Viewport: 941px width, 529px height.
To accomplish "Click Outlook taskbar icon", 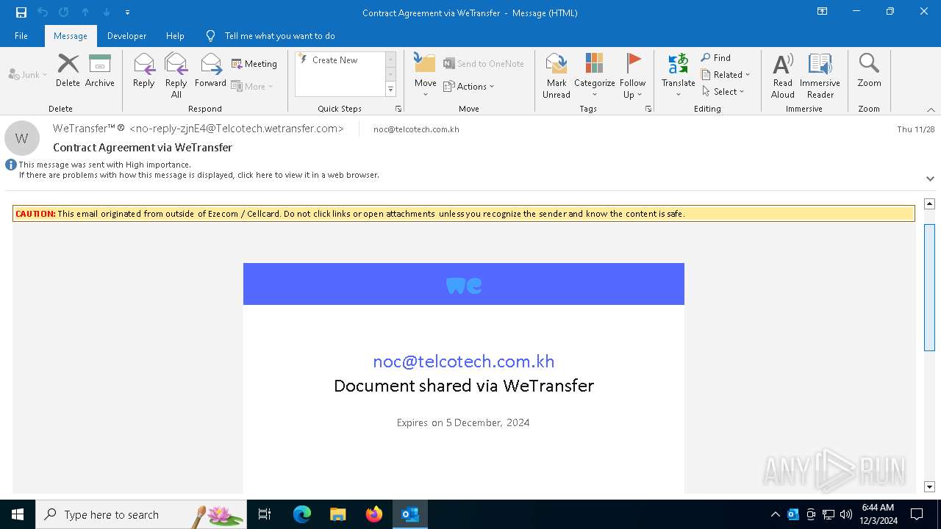I will (410, 514).
